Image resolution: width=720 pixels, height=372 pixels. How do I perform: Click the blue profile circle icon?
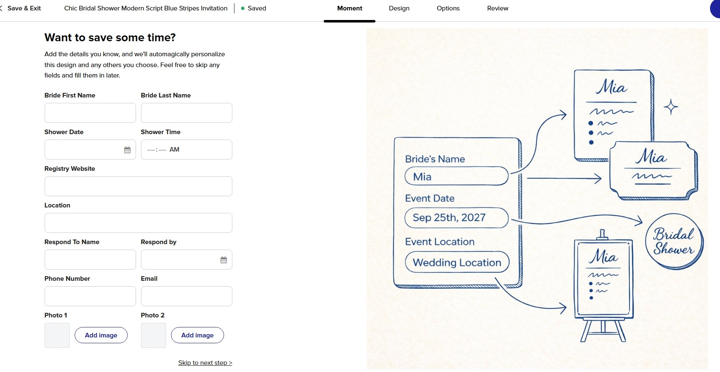point(715,9)
